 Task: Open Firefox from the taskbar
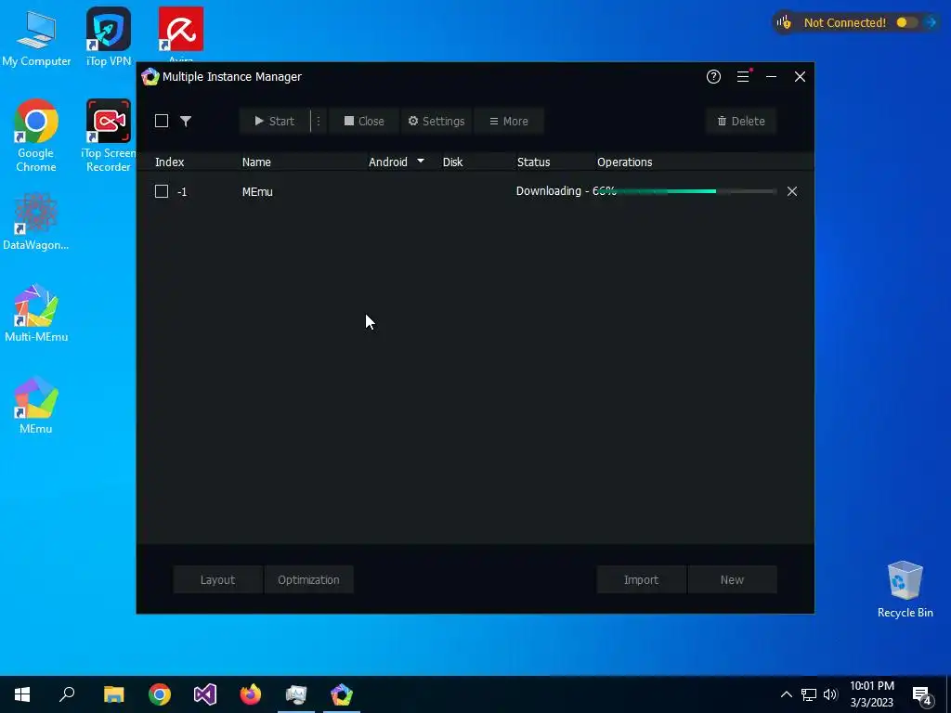251,694
